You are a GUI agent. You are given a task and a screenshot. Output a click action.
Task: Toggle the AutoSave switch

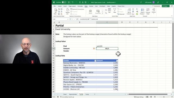coord(64,2)
